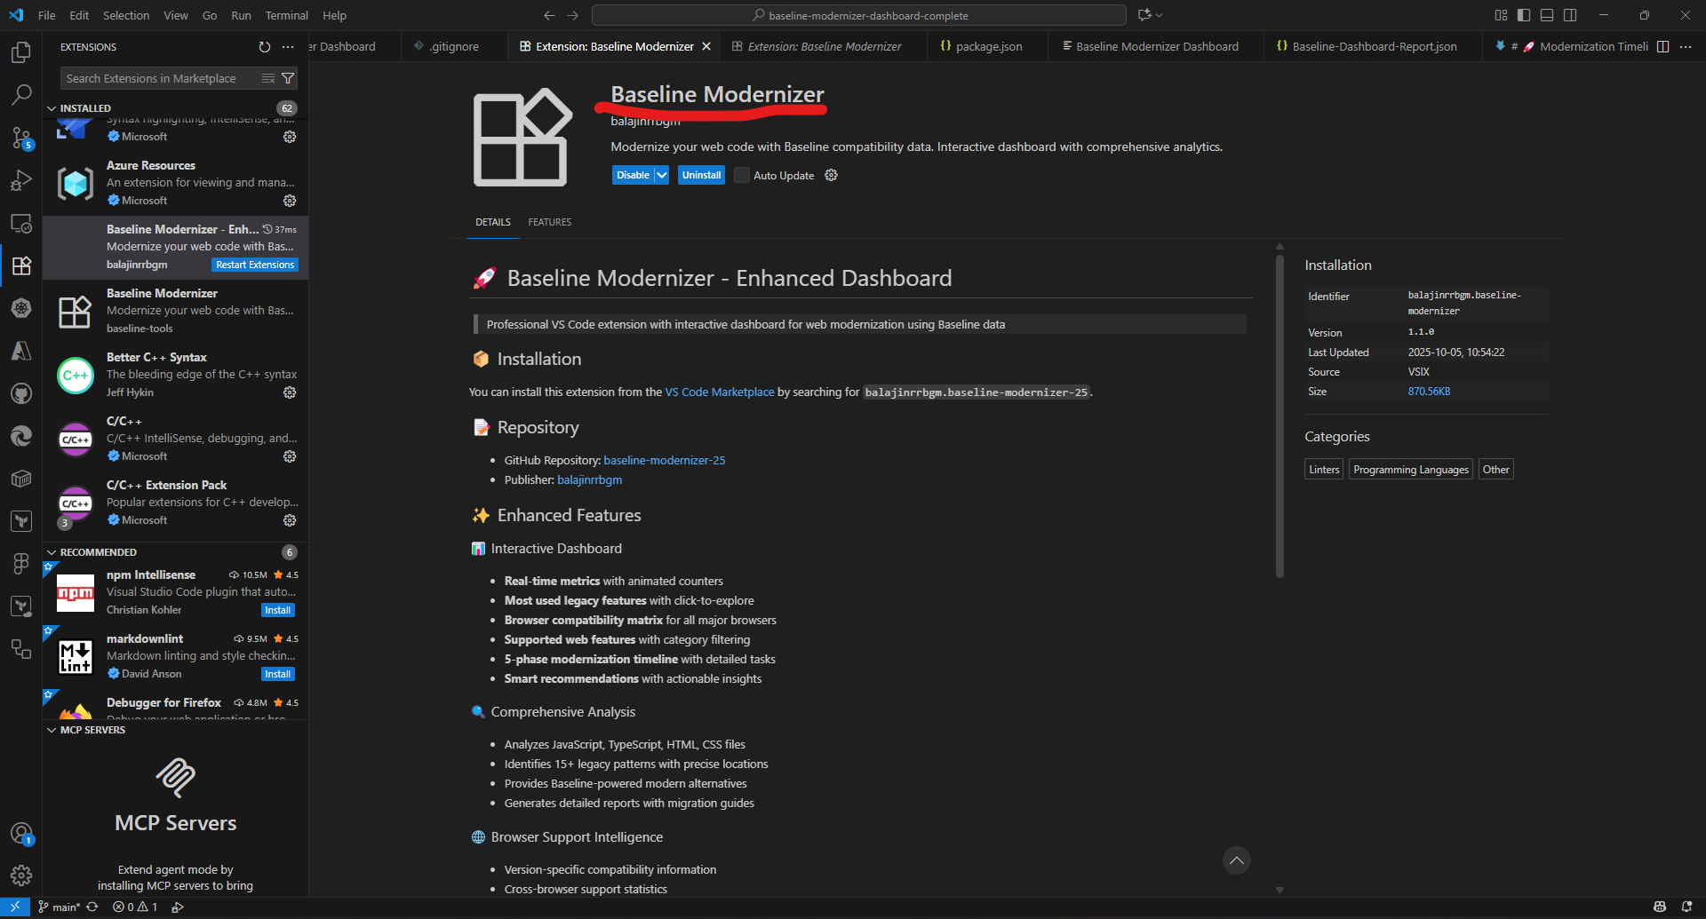Open the Azure icon in activity bar
This screenshot has width=1706, height=919.
(x=21, y=351)
